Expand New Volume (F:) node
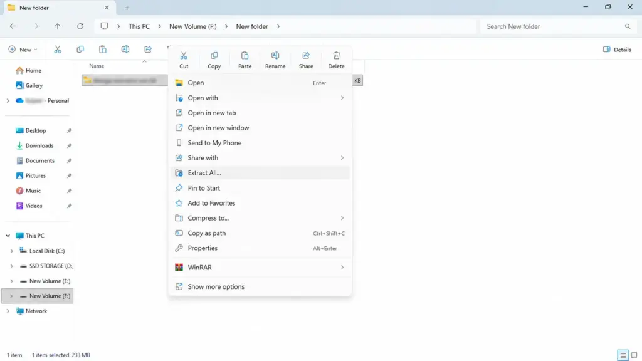This screenshot has width=642, height=361. click(11, 296)
